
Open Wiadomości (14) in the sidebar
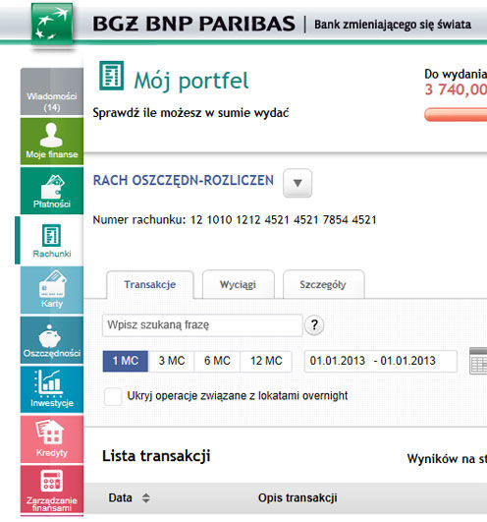(52, 91)
